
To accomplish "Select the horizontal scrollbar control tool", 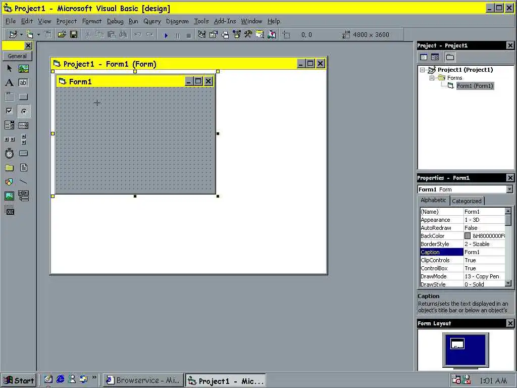I will (9, 139).
